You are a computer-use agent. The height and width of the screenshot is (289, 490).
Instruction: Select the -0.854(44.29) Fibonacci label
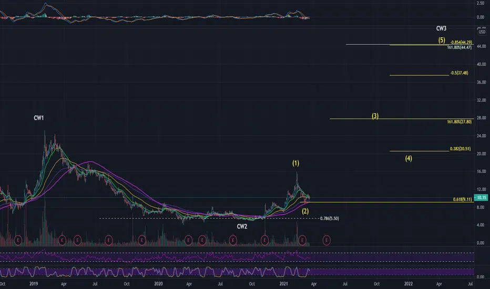(461, 42)
